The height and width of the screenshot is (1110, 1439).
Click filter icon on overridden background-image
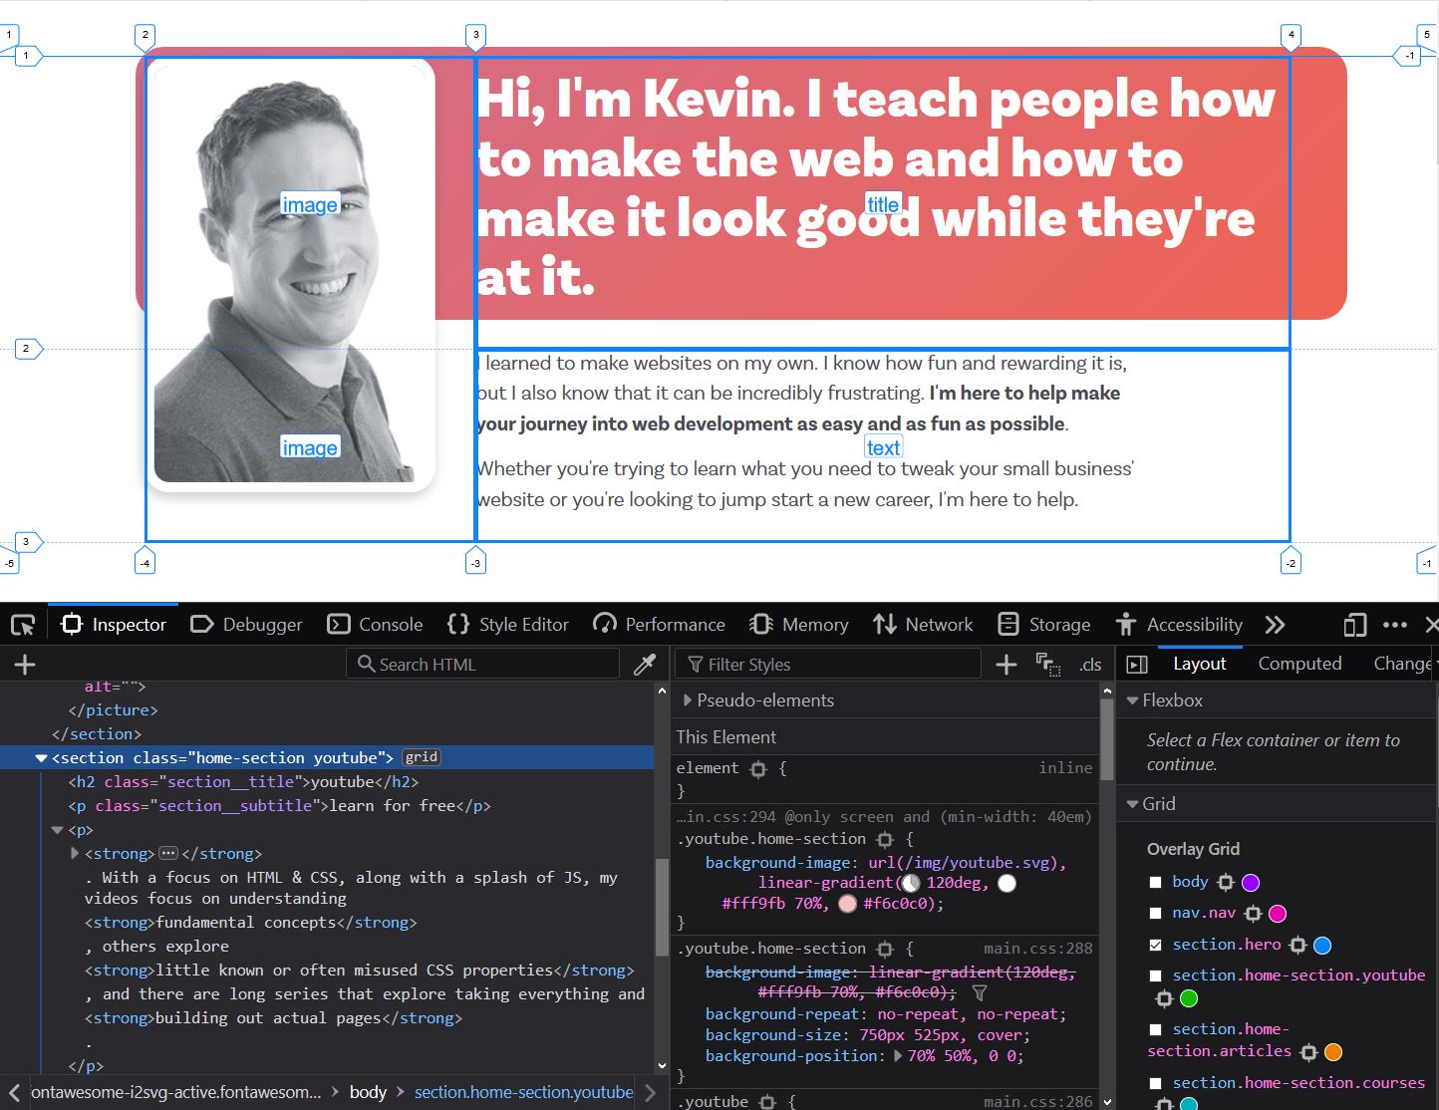(x=979, y=992)
